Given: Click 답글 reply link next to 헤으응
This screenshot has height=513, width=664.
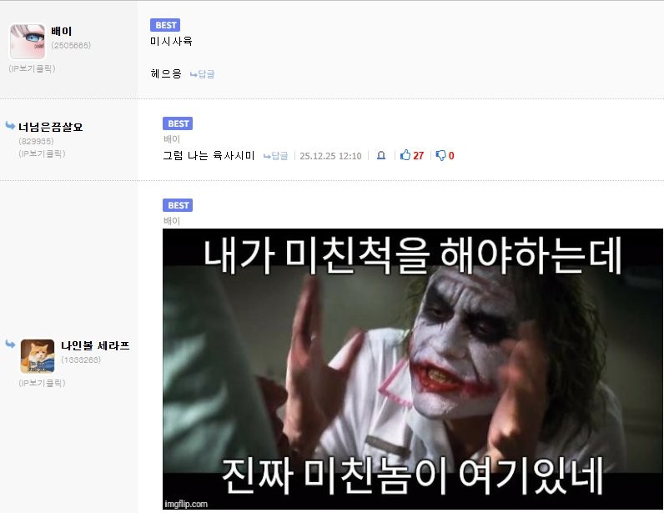Looking at the screenshot, I should (x=203, y=74).
